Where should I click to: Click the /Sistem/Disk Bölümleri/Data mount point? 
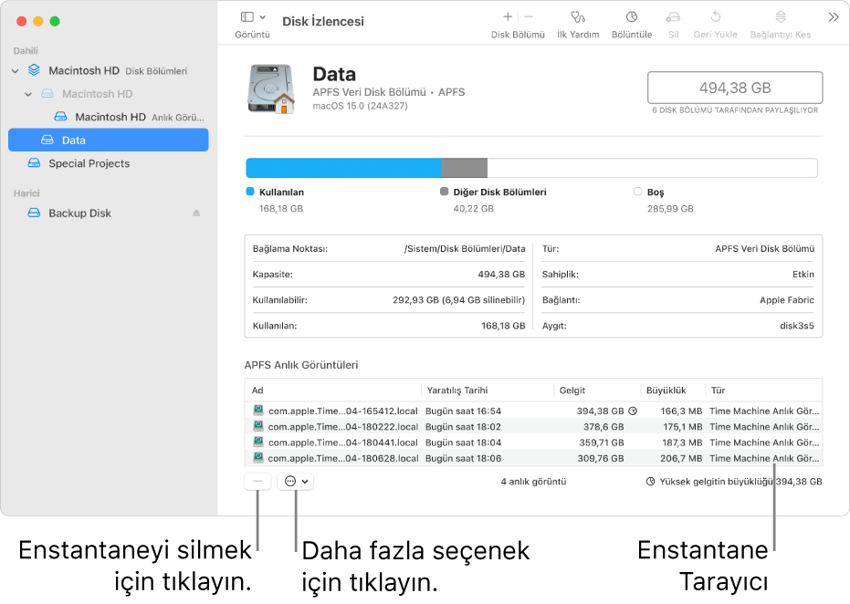pos(465,249)
